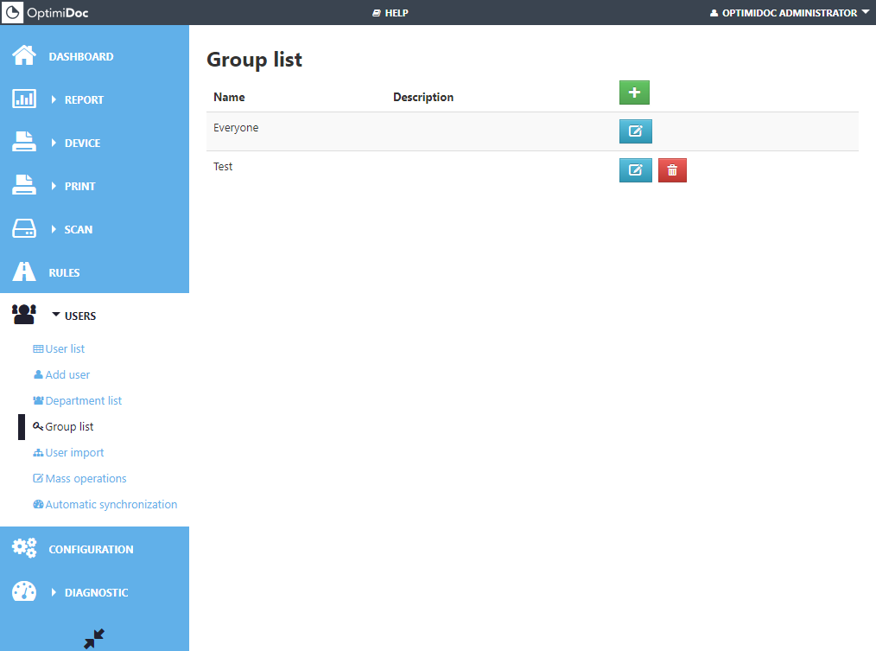This screenshot has height=651, width=876.
Task: Expand the Report menu section
Action: [x=83, y=99]
